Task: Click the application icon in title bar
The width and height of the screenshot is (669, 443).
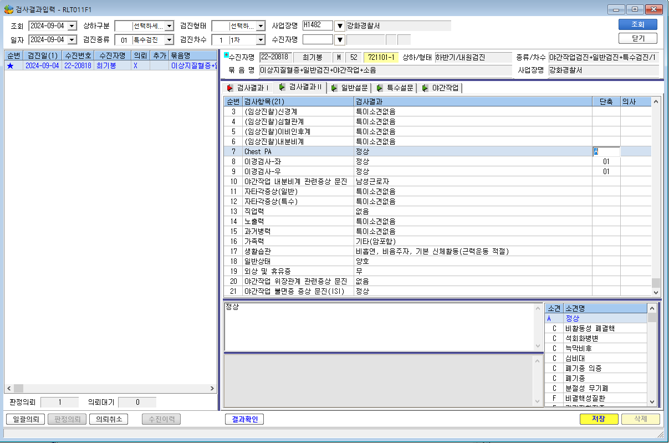Action: 9,9
